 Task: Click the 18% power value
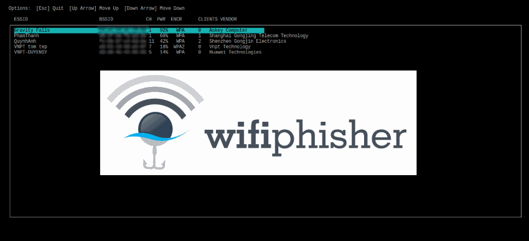tap(164, 47)
